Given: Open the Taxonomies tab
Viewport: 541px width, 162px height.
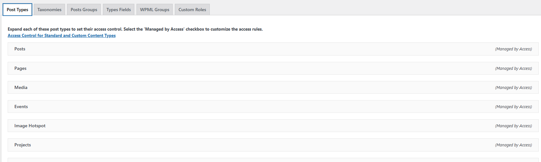Looking at the screenshot, I should [x=49, y=10].
